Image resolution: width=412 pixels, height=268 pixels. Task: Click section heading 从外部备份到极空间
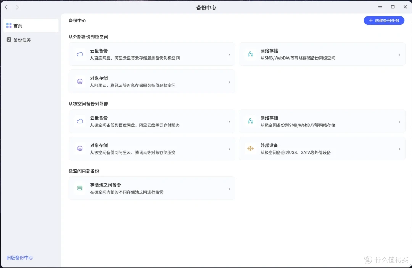88,37
